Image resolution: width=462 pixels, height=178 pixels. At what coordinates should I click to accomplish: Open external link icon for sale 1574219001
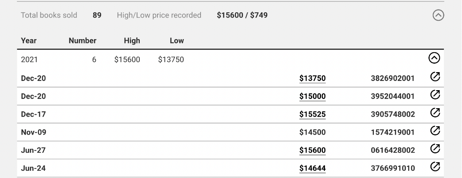click(435, 131)
